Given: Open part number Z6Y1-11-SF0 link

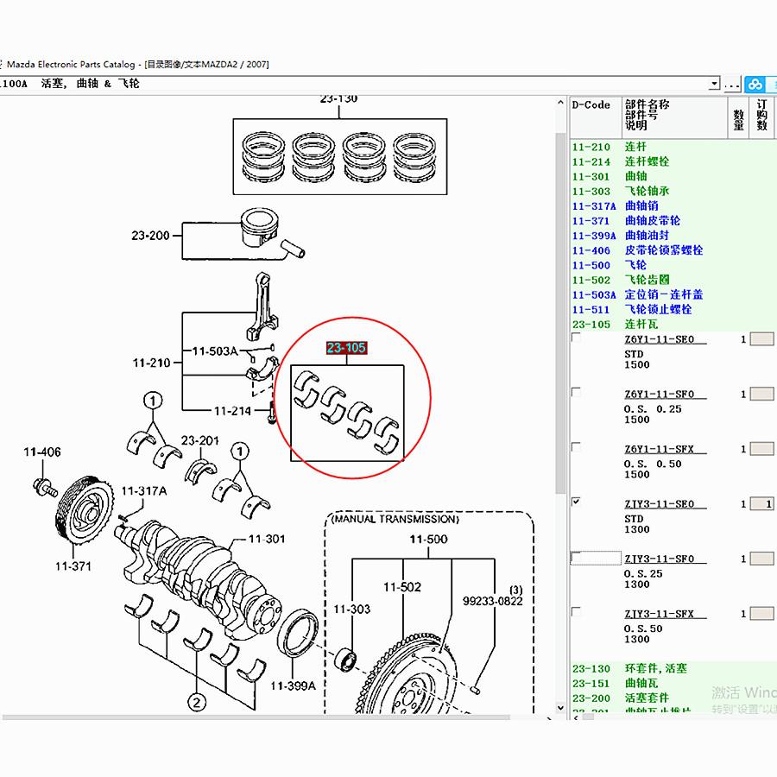Looking at the screenshot, I should coord(659,395).
